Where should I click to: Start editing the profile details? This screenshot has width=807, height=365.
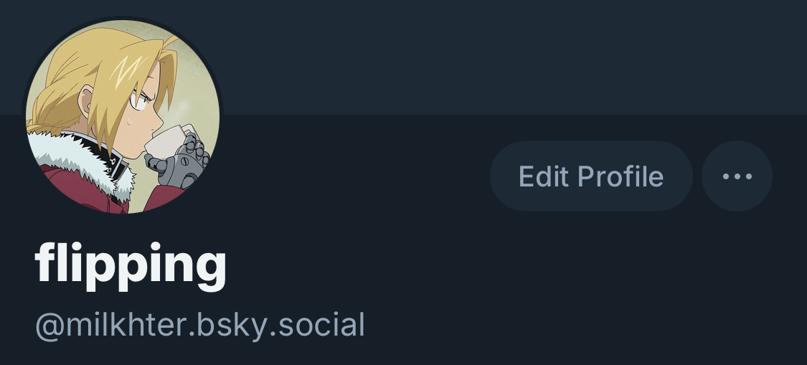591,176
